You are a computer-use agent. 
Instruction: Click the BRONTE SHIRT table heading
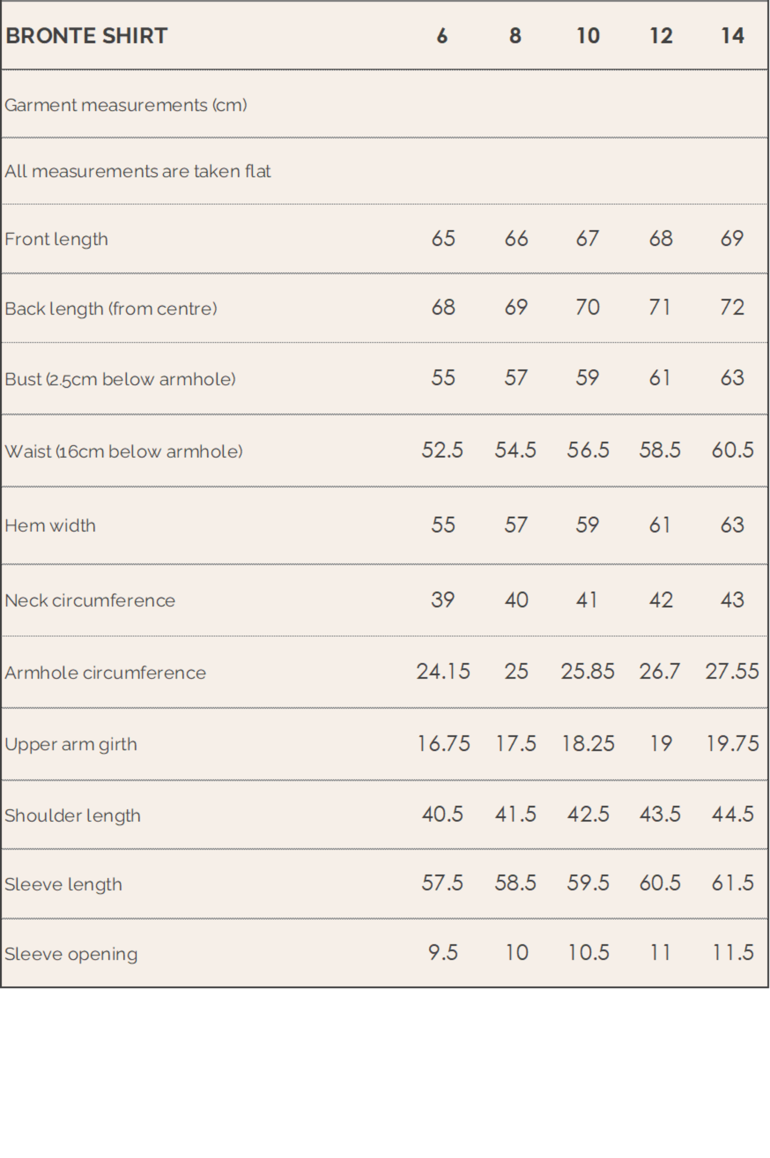click(x=86, y=36)
